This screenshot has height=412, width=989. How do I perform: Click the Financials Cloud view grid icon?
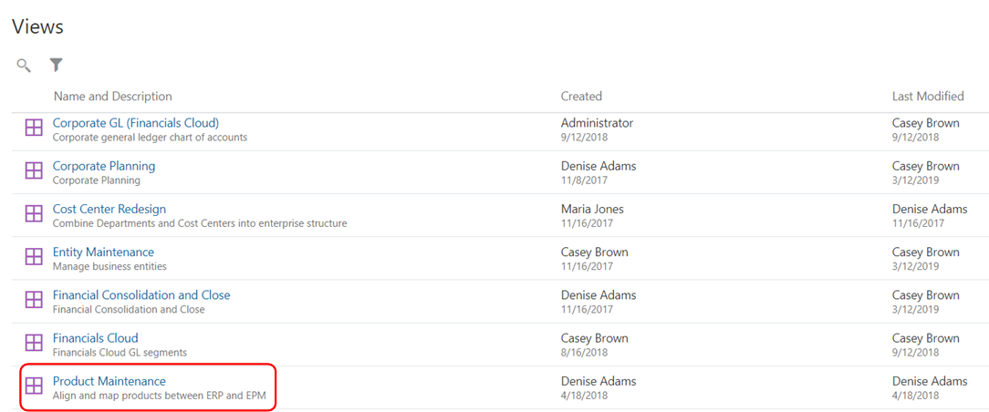(34, 342)
